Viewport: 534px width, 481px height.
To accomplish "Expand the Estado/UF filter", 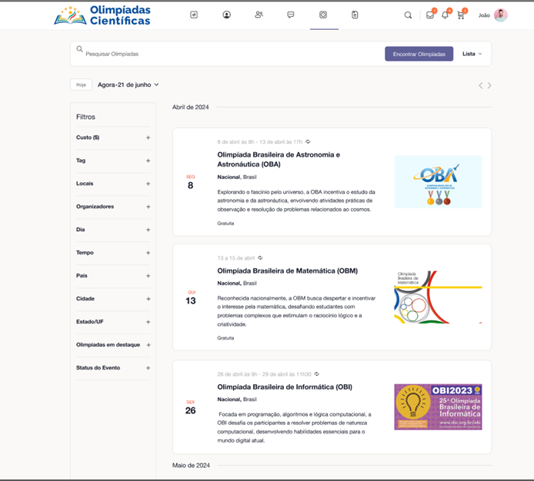I will click(113, 322).
